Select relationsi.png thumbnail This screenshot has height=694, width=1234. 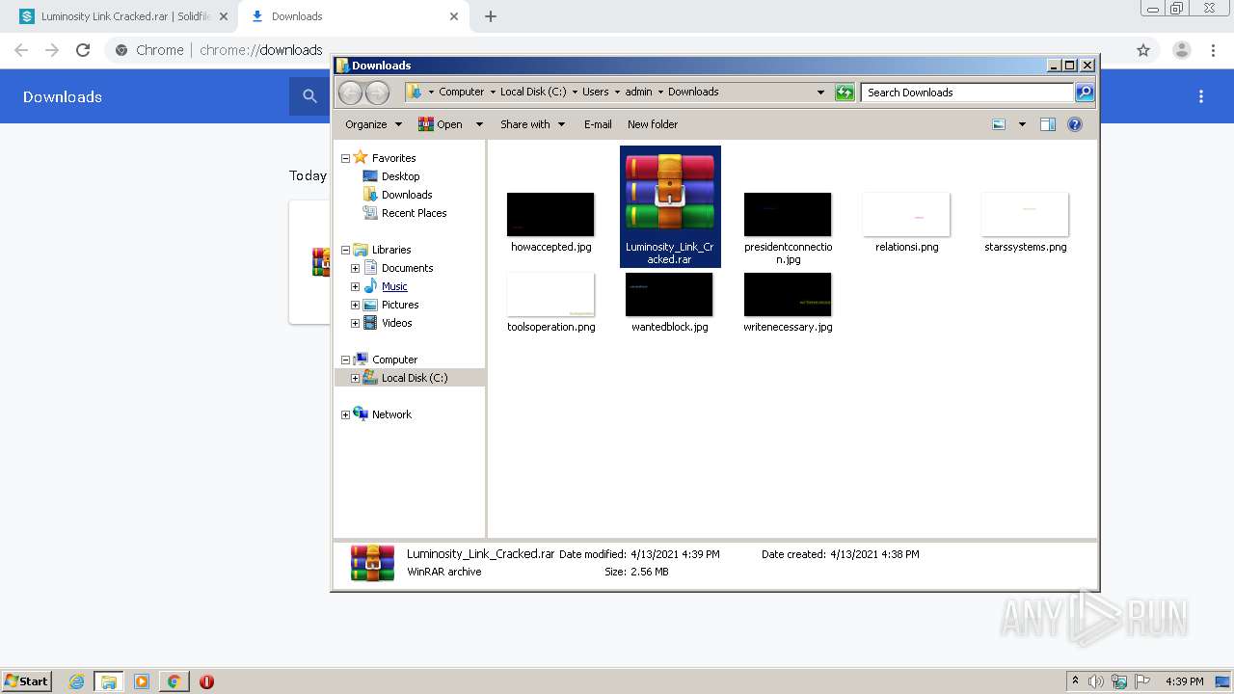(x=906, y=214)
